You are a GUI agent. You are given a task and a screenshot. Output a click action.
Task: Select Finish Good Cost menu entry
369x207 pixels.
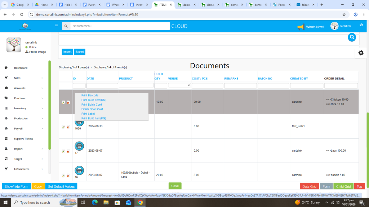pyautogui.click(x=92, y=109)
